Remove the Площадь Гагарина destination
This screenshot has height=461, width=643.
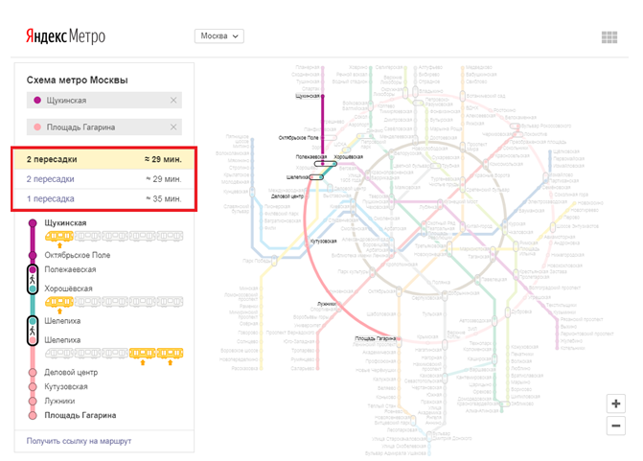tap(173, 127)
